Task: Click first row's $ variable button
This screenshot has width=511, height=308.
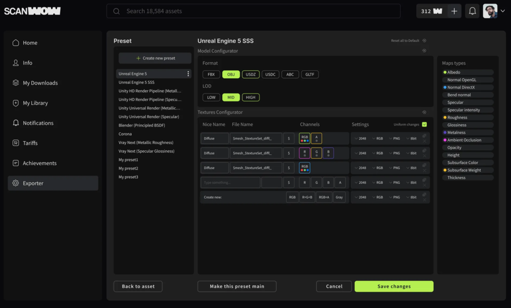Action: tap(289, 138)
